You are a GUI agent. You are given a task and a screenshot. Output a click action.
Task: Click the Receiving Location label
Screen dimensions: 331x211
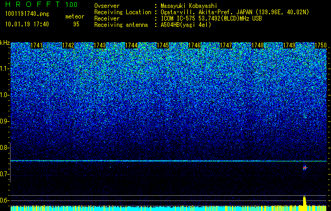(123, 12)
